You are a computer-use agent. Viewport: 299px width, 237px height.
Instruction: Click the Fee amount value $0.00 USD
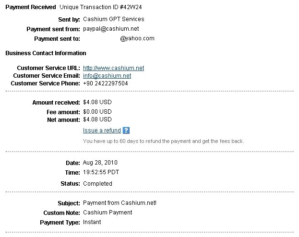click(x=97, y=112)
